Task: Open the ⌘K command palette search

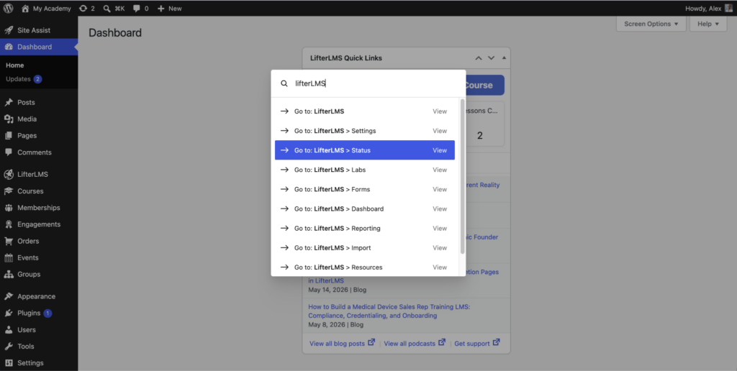Action: (114, 9)
